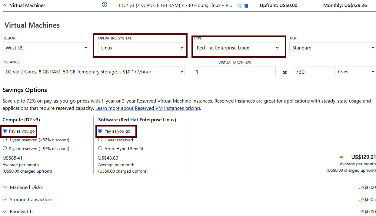Viewport: 376px width, 216px height.
Task: Open the Tier dropdown showing Standard
Action: 332,48
